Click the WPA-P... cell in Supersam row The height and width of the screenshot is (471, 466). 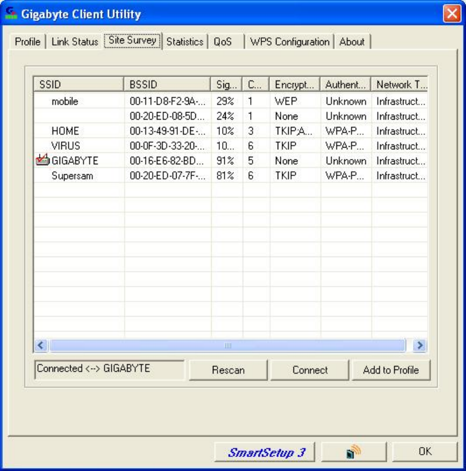click(x=345, y=175)
